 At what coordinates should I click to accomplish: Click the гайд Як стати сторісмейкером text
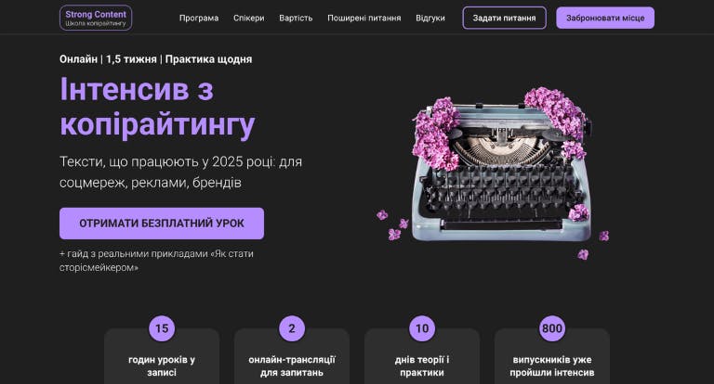156,261
